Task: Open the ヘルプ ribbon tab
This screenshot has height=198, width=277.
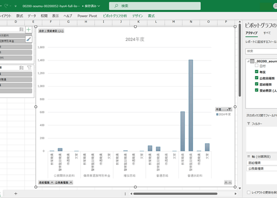Action: (x=68, y=16)
